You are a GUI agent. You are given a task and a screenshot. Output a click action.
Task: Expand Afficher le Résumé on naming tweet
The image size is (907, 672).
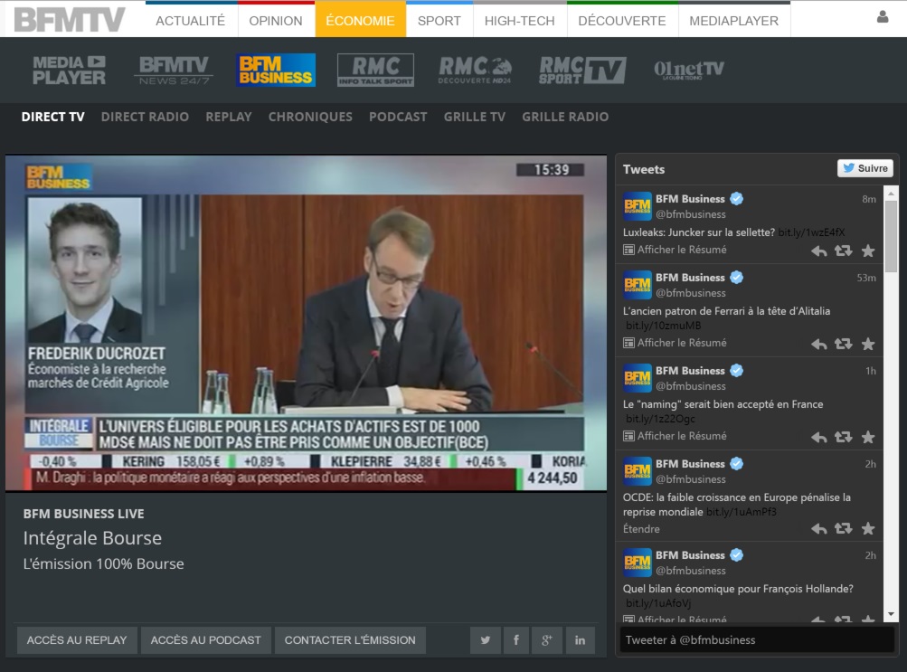[x=675, y=436]
